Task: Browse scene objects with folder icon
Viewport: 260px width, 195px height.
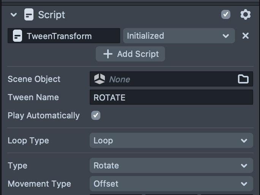Action: [x=243, y=79]
